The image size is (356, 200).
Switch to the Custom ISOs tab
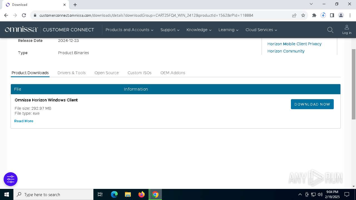pyautogui.click(x=139, y=73)
